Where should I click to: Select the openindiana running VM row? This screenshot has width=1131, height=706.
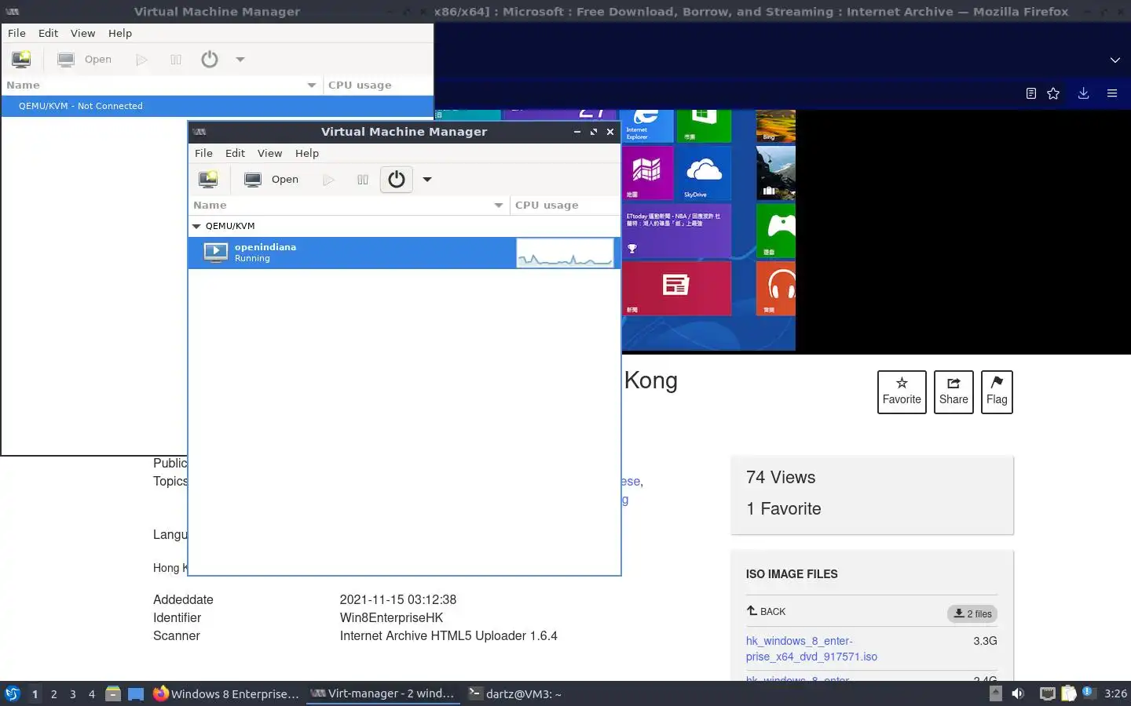[x=404, y=253]
